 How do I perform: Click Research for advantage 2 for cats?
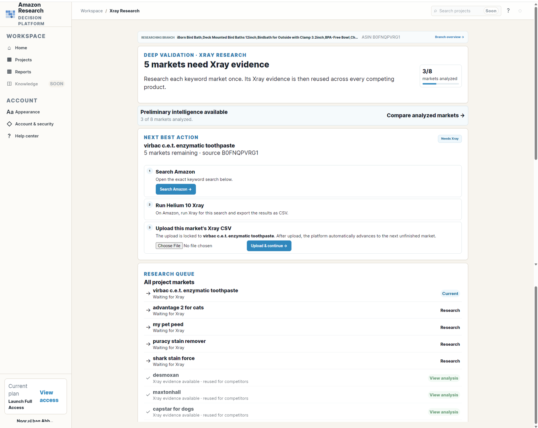point(450,310)
